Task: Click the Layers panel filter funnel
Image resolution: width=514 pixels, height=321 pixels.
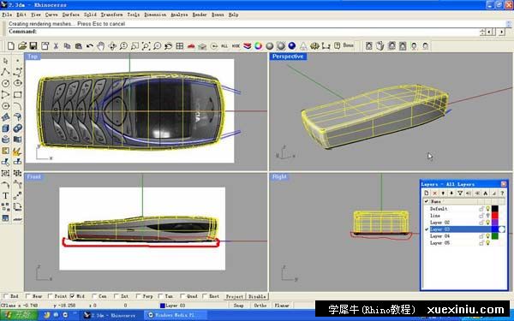Action: point(460,193)
